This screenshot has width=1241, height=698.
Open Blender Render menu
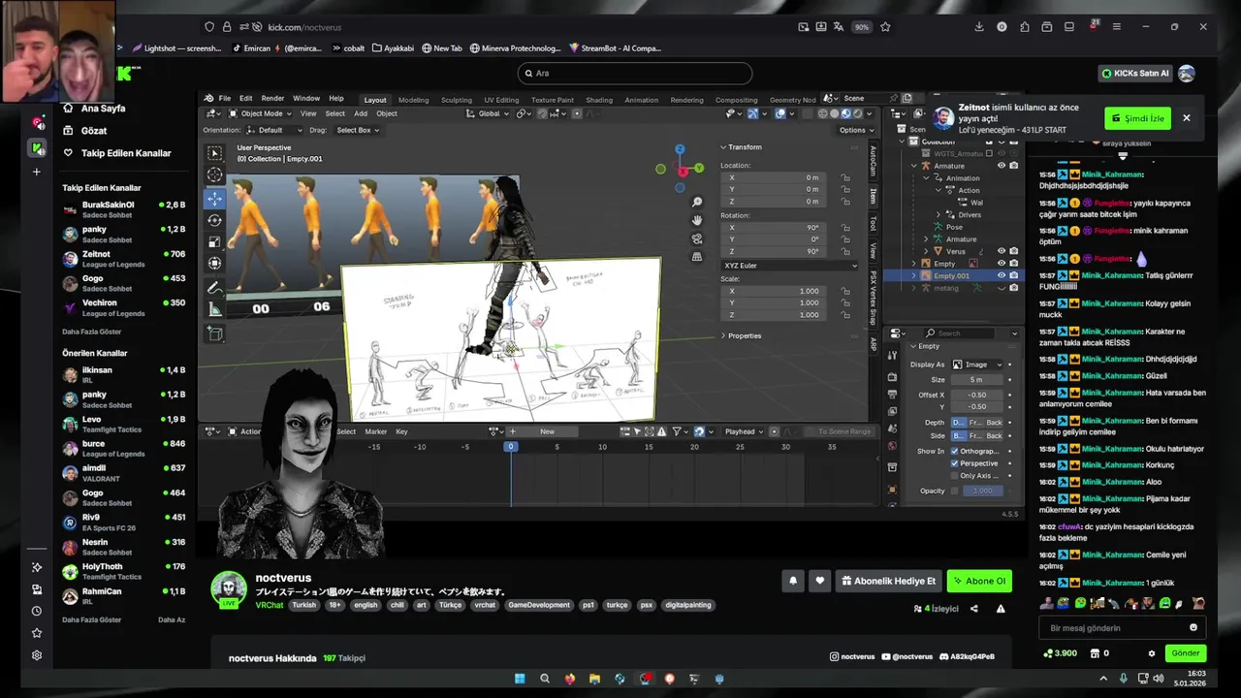pos(272,99)
